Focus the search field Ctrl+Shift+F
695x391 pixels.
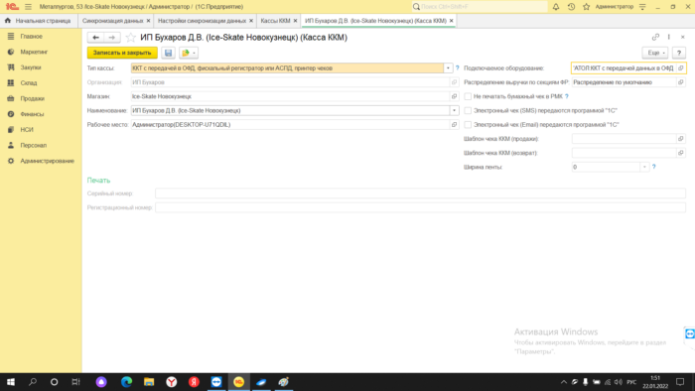tap(480, 7)
